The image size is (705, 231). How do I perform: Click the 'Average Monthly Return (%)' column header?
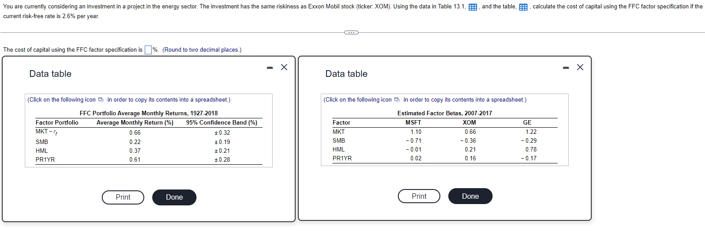135,122
